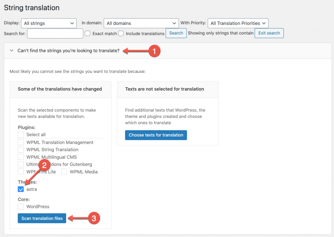Check WPML Translation Management checkbox

[x=21, y=142]
